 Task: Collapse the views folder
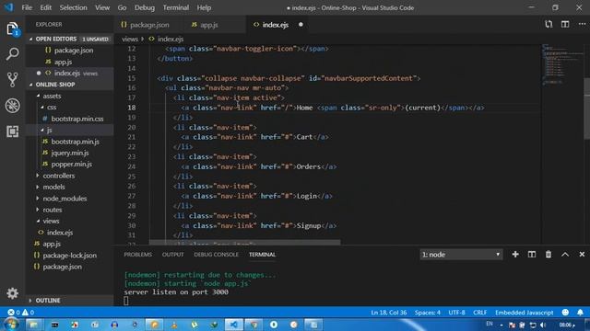tap(51, 221)
